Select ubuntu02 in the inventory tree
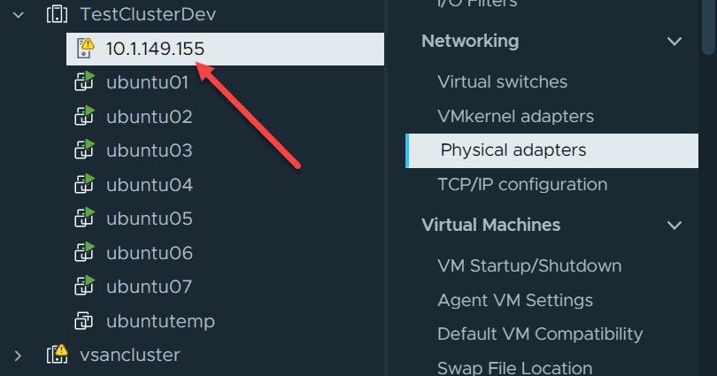The width and height of the screenshot is (717, 376). [x=149, y=117]
